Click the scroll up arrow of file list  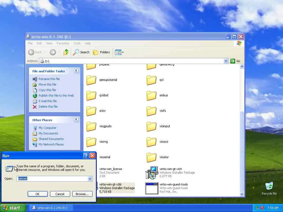coord(242,67)
